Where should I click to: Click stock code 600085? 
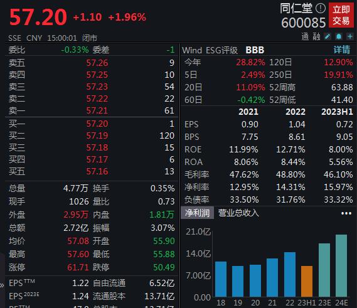304,23
